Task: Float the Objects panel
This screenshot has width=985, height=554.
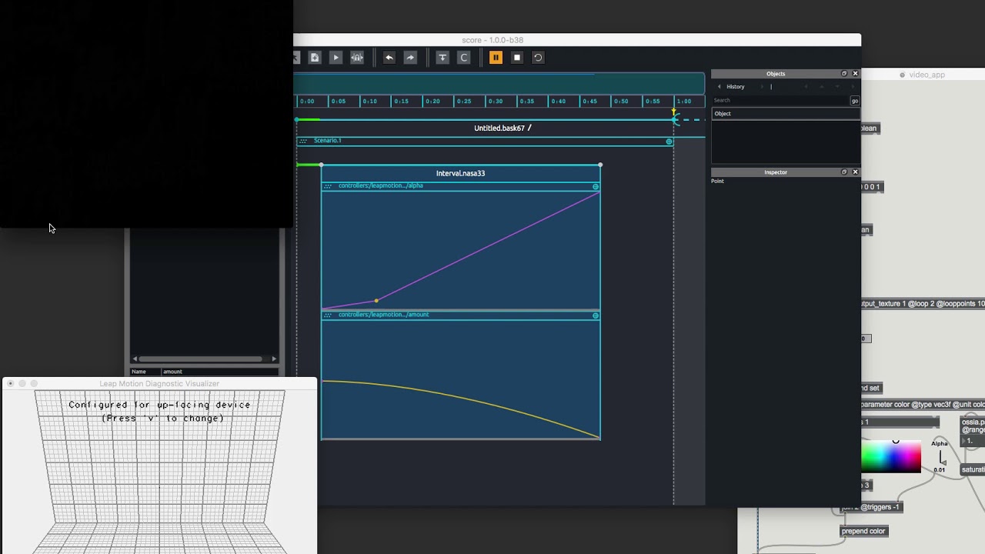Action: point(844,74)
